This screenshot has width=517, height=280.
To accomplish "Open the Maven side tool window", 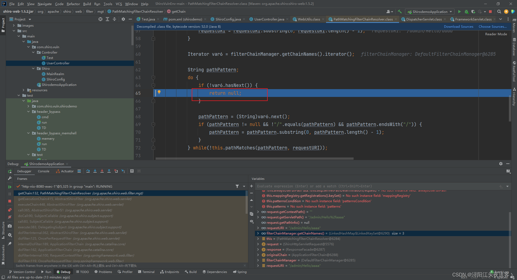I will [514, 25].
